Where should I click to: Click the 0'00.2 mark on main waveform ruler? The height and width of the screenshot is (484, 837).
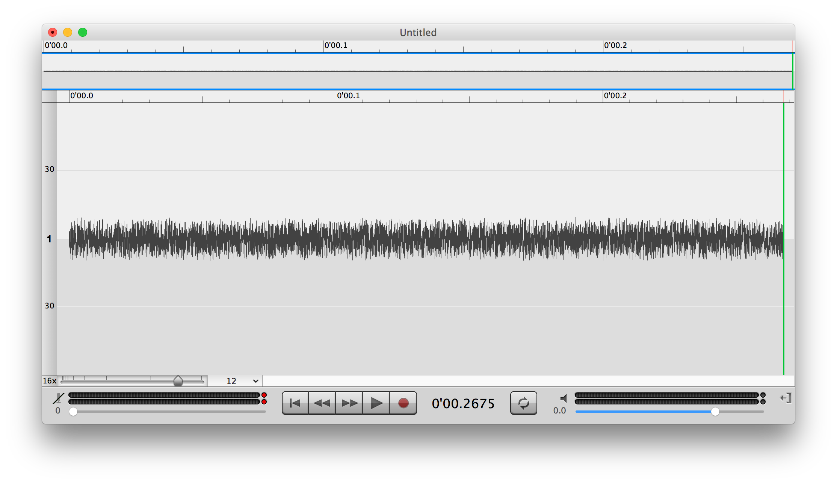615,96
